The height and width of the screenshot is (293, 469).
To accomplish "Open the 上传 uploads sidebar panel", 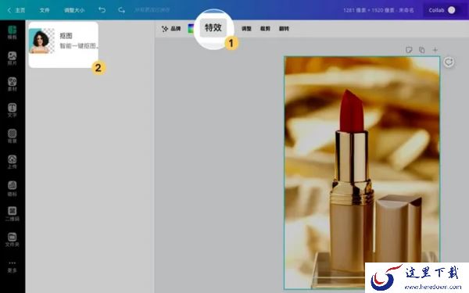I will coord(12,162).
